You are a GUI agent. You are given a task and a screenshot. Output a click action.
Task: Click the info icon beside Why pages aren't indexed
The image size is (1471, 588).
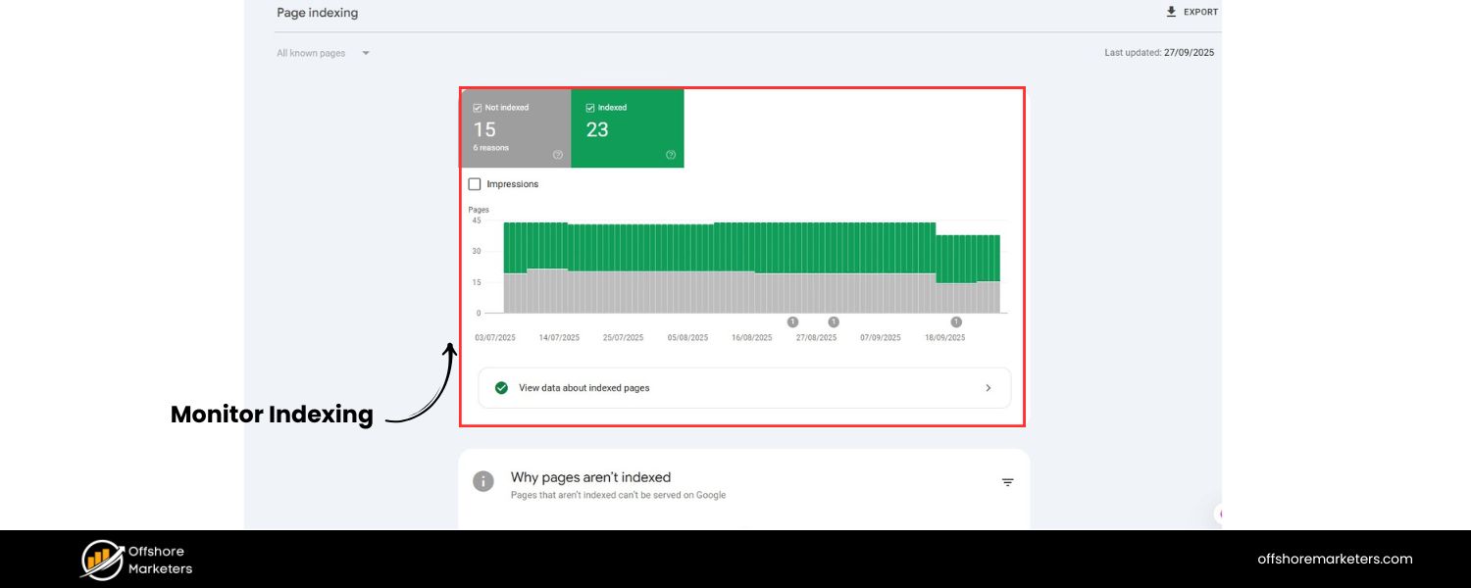[482, 480]
